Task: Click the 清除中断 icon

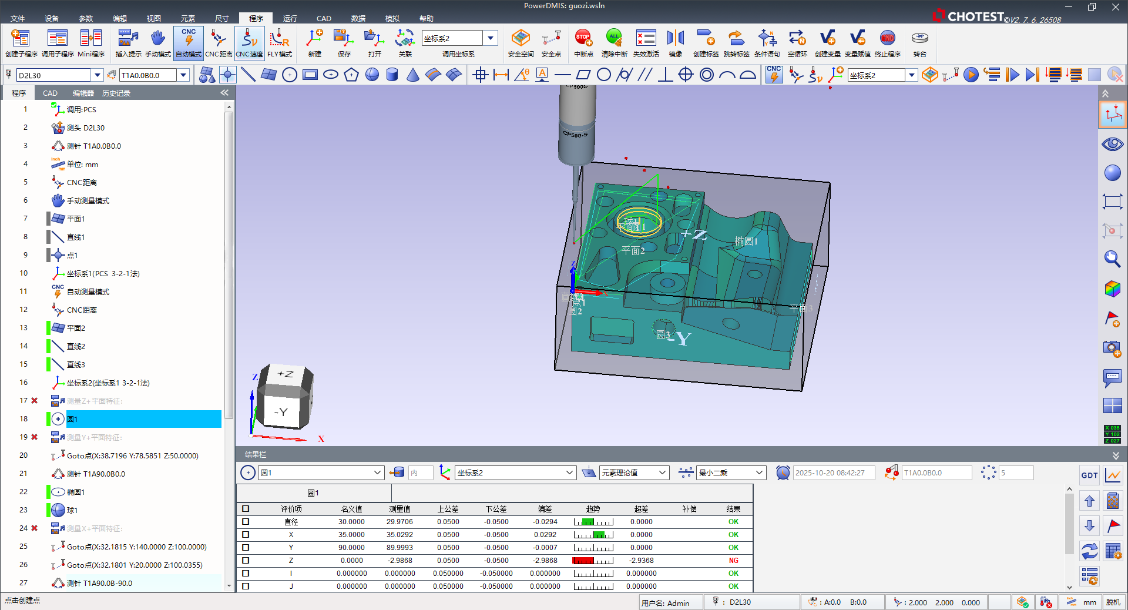Action: (x=614, y=43)
